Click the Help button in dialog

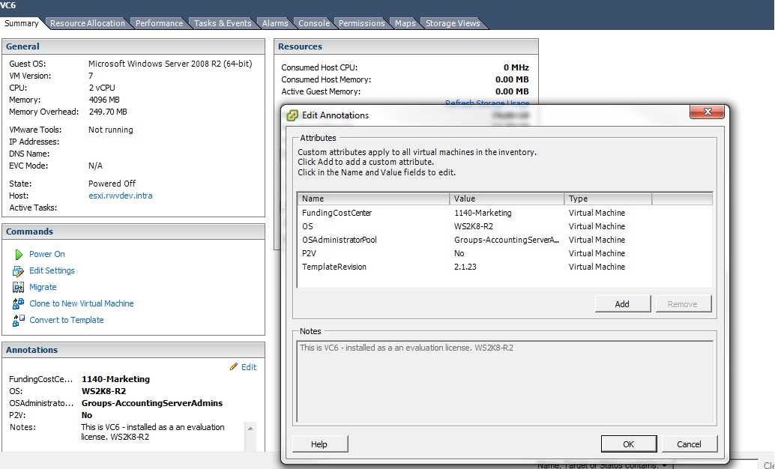pos(319,444)
